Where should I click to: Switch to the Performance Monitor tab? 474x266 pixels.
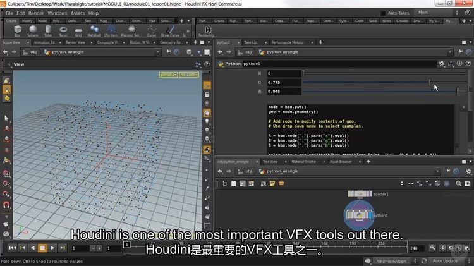(x=288, y=42)
